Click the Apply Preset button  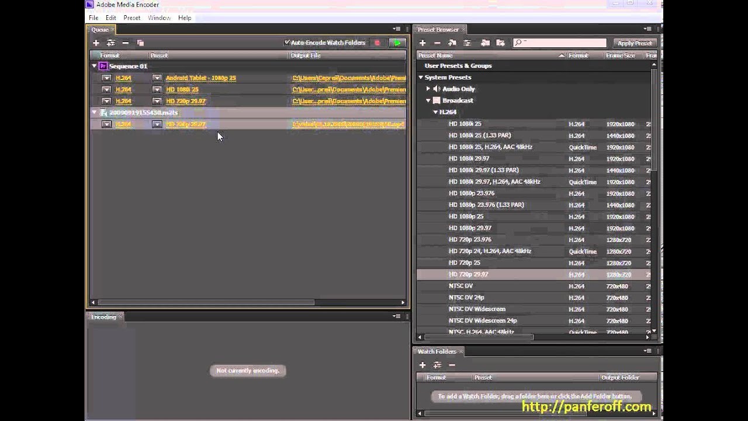point(635,43)
